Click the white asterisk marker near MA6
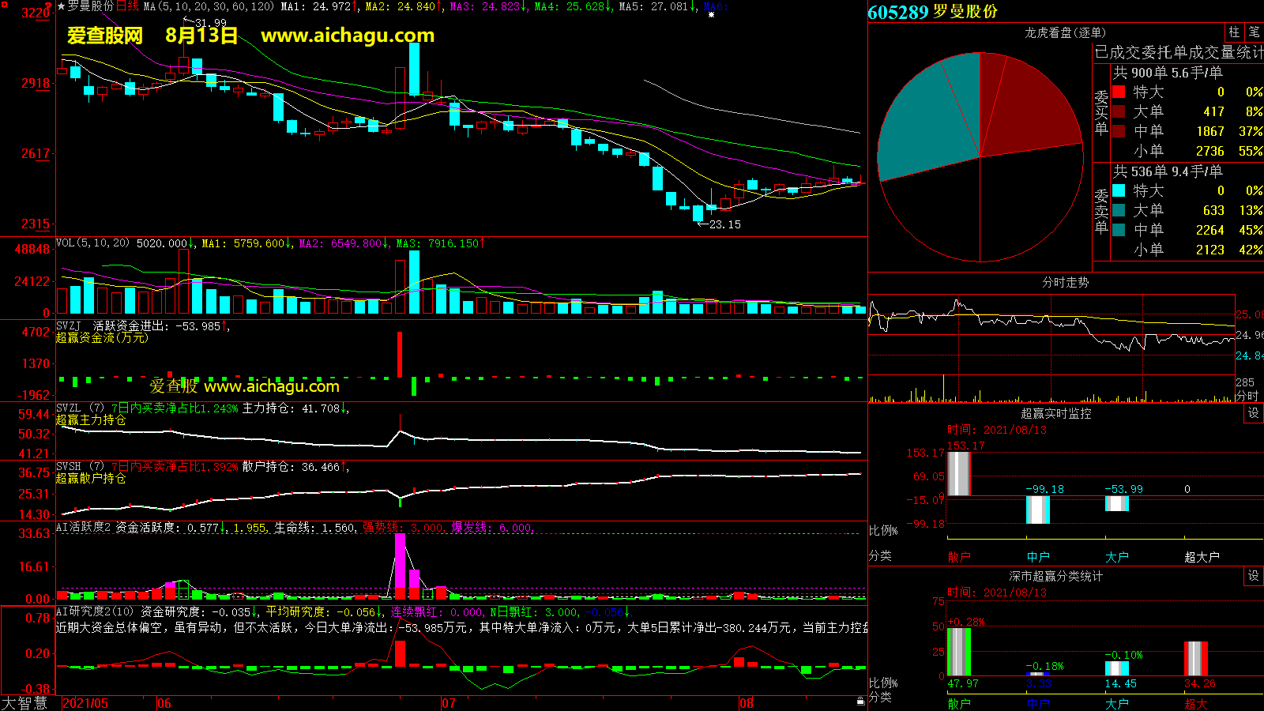 click(711, 15)
